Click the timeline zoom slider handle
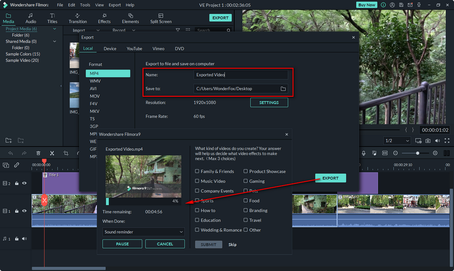The image size is (454, 271). (418, 153)
